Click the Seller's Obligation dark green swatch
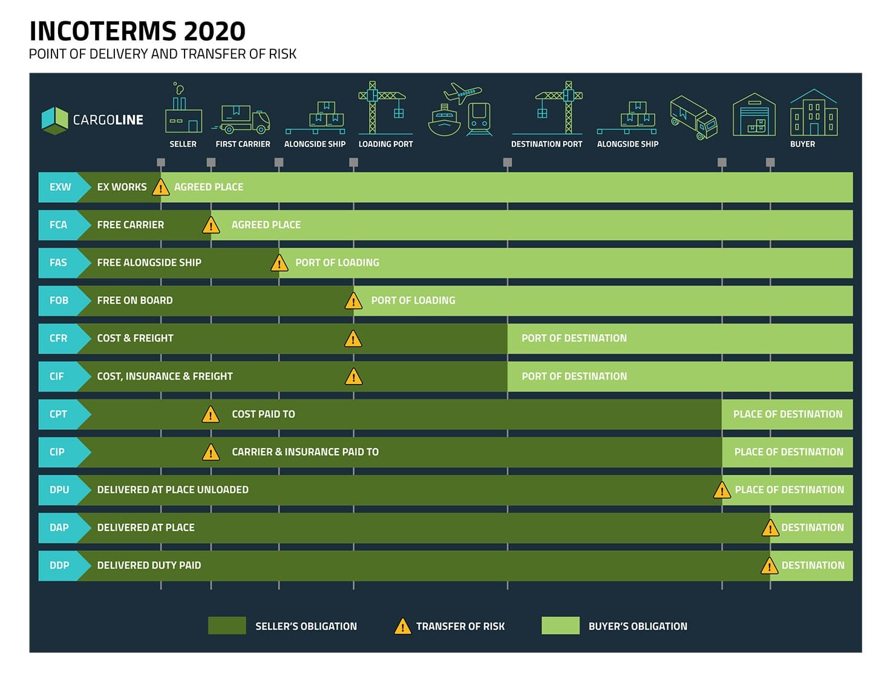Viewport: 890px width, 680px height. tap(227, 626)
